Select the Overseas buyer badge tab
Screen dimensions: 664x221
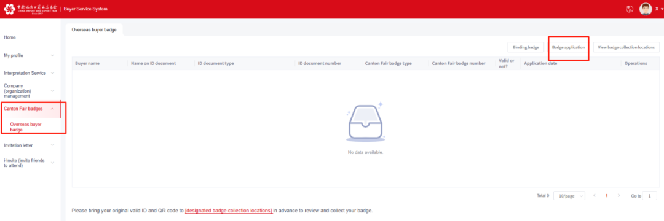pyautogui.click(x=95, y=29)
